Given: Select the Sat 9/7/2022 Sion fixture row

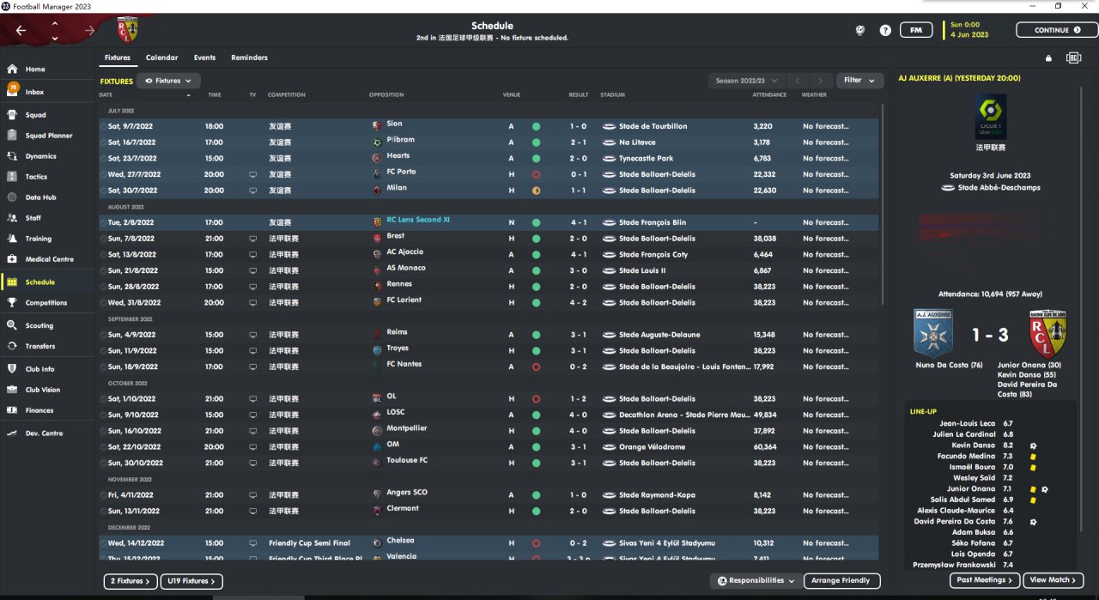Looking at the screenshot, I should 489,126.
